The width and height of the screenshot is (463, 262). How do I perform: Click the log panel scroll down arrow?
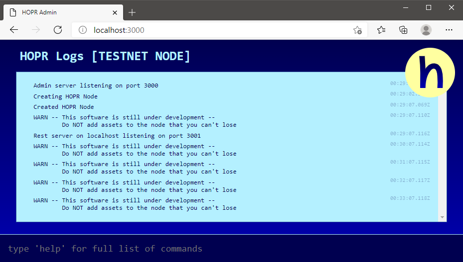442,217
